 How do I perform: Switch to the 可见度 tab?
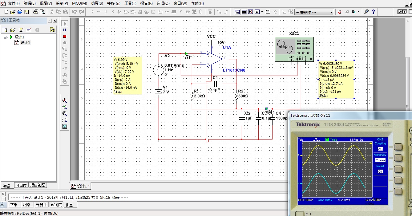(x=21, y=185)
